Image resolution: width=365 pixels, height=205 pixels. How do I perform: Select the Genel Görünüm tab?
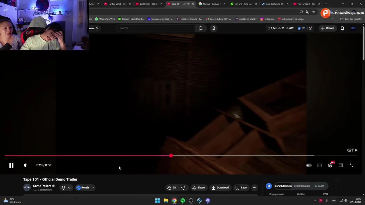pyautogui.click(x=302, y=186)
